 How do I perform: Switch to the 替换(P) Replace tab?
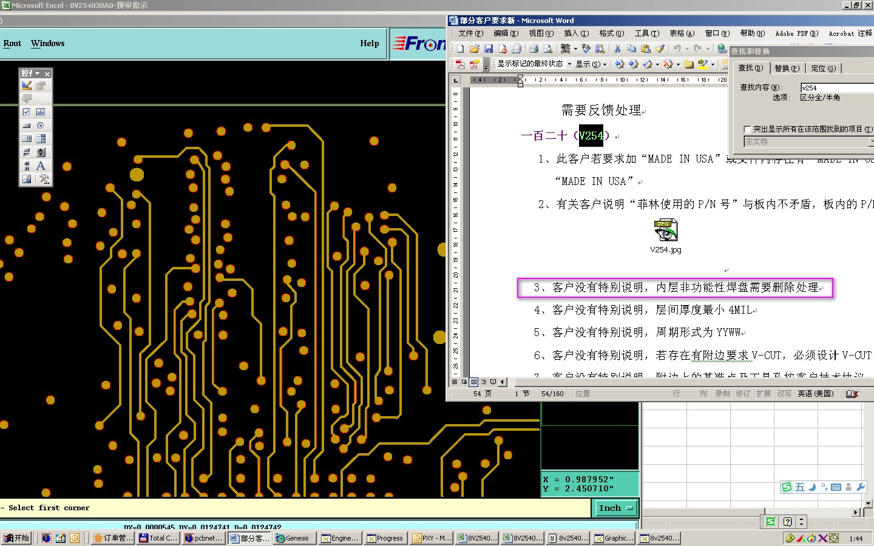(787, 69)
